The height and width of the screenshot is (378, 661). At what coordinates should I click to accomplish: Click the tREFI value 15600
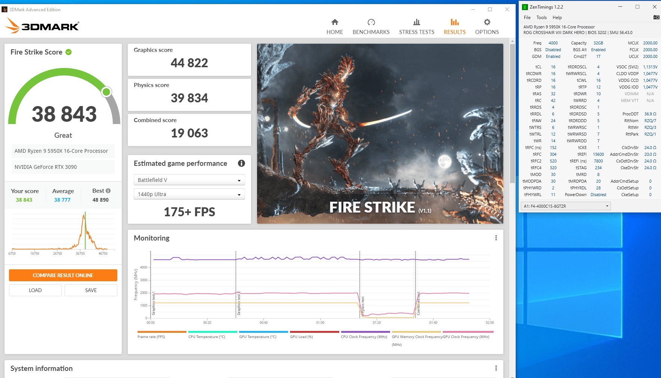(x=598, y=154)
